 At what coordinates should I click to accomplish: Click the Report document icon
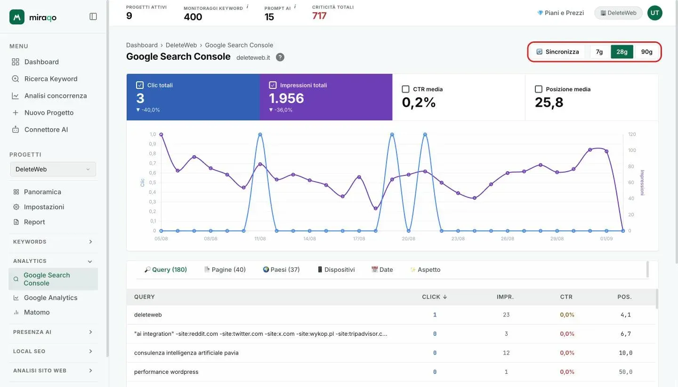pyautogui.click(x=16, y=222)
